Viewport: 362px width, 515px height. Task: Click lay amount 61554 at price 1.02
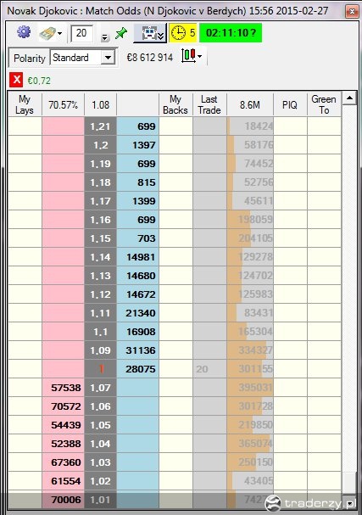64,481
